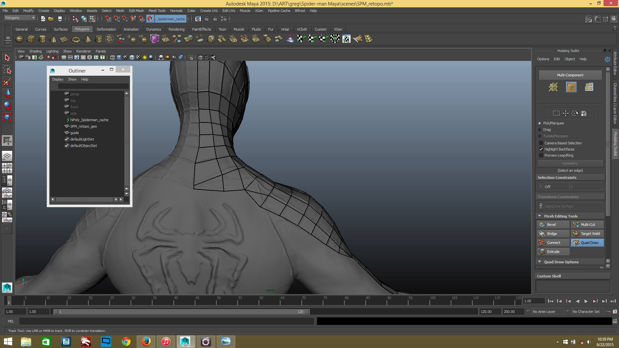This screenshot has width=619, height=348.
Task: Click the Open Scene folder icon
Action: click(51, 19)
